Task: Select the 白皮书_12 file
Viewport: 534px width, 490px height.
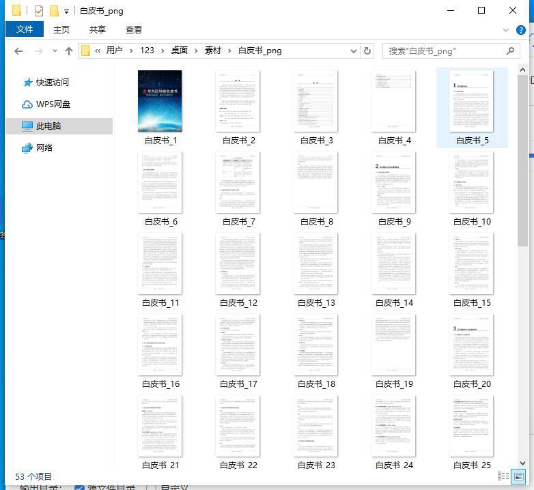Action: [238, 270]
